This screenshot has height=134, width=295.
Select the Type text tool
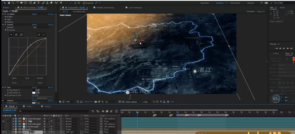pos(39,3)
